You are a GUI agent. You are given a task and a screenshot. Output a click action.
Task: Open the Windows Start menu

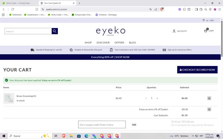pyautogui.click(x=4, y=136)
